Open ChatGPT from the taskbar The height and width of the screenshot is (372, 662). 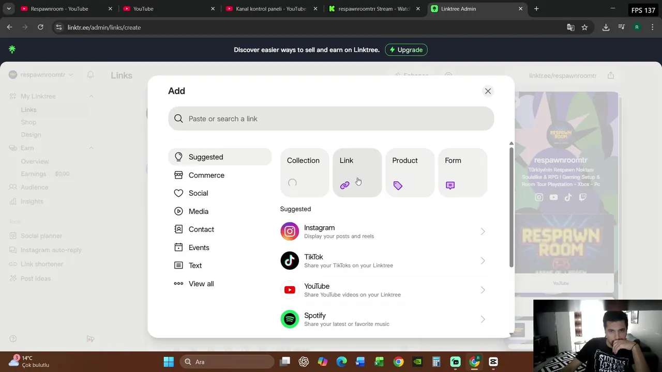(304, 362)
